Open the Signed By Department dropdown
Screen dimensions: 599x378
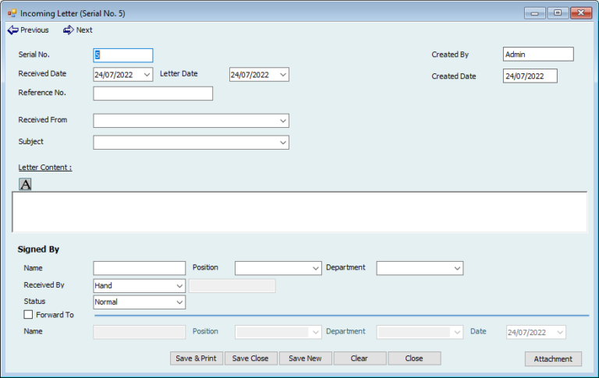(457, 268)
